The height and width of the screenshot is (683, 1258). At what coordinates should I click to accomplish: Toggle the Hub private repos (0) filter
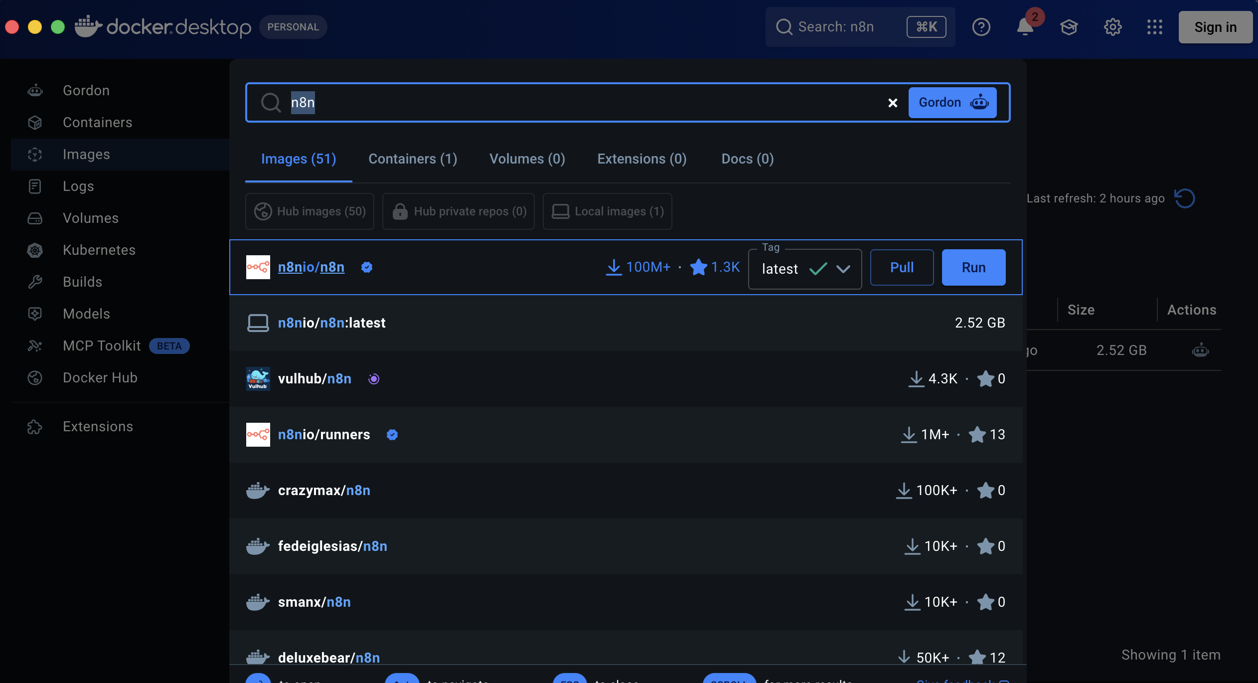point(459,211)
